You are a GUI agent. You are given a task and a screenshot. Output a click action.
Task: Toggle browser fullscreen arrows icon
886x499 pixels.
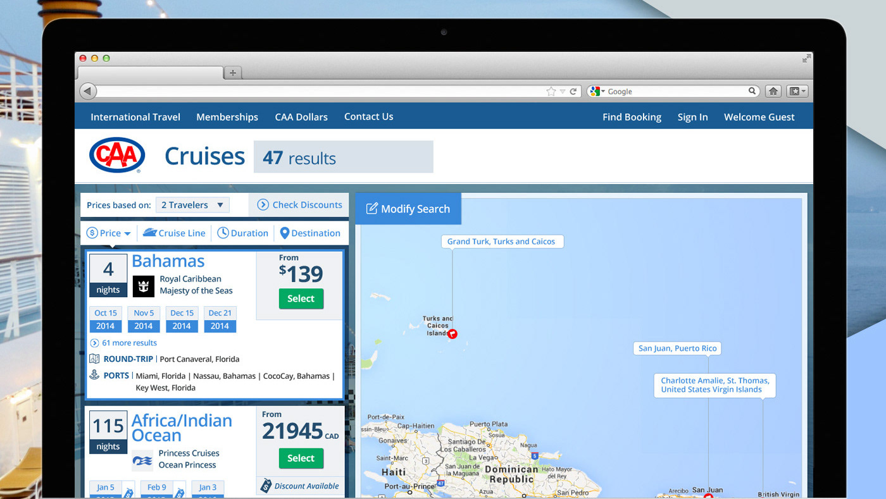[x=806, y=58]
